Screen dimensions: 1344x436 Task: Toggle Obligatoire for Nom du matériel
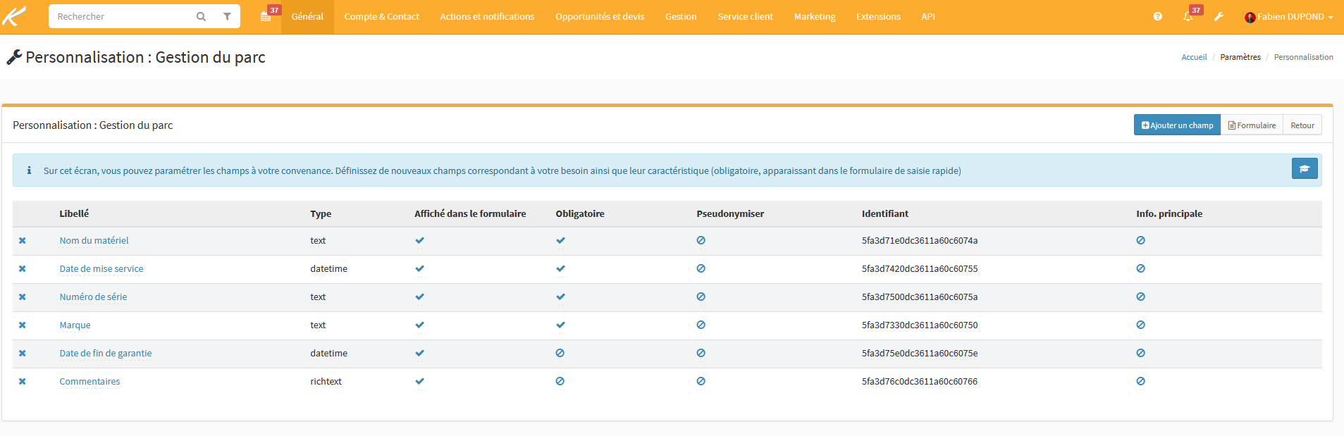point(560,240)
